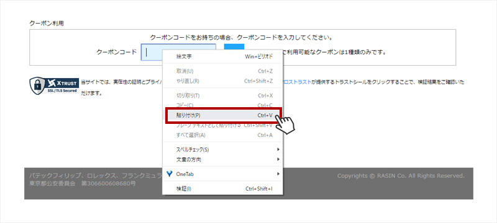Select 絵文字 menu entry
The image size is (497, 223).
222,56
